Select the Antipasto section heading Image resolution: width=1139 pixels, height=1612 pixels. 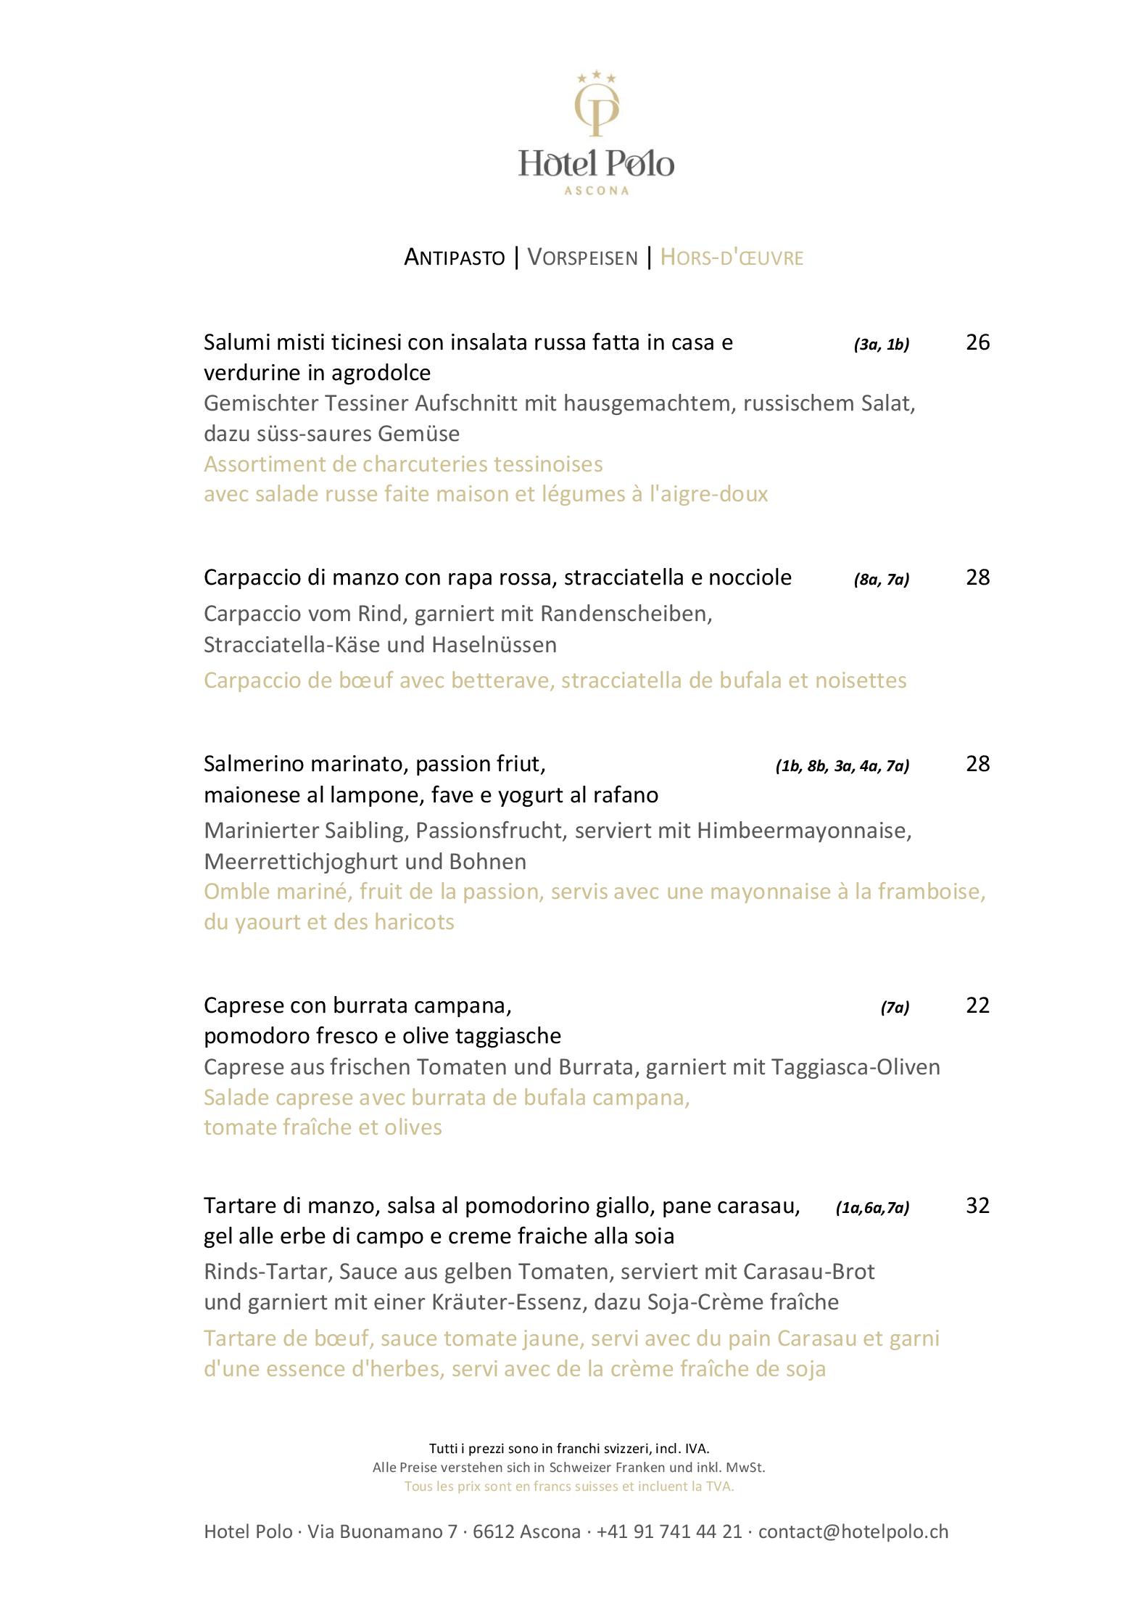tap(454, 258)
